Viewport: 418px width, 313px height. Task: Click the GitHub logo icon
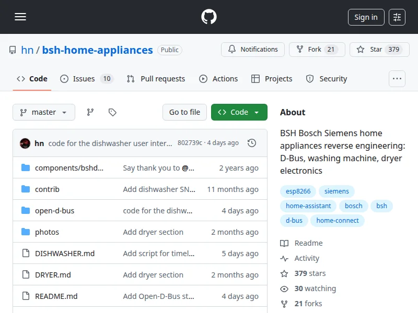click(x=209, y=17)
